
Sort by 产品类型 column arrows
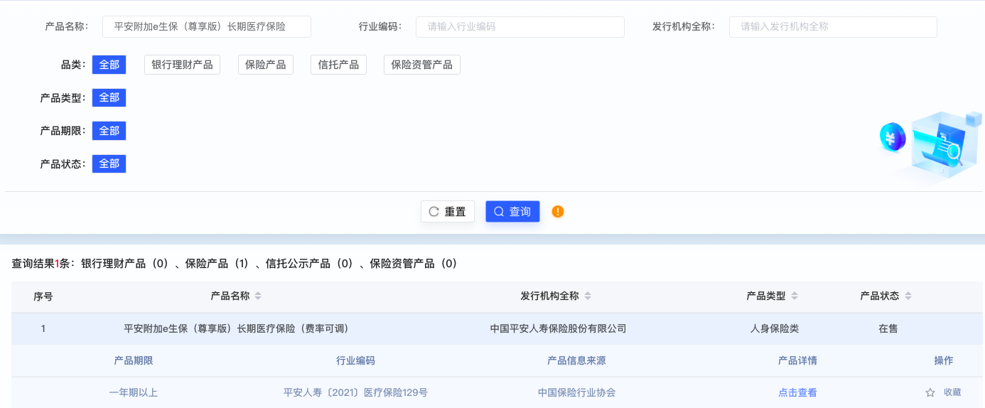795,296
